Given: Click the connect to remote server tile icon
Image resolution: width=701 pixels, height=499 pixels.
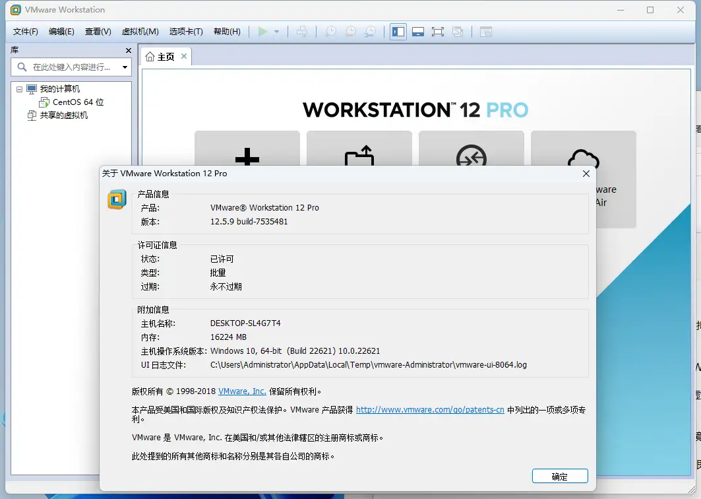Looking at the screenshot, I should pyautogui.click(x=471, y=157).
